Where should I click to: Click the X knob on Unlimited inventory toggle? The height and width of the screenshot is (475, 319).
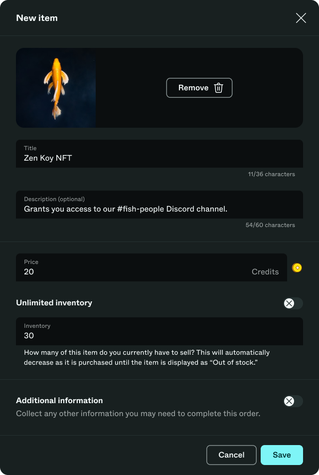tap(289, 303)
